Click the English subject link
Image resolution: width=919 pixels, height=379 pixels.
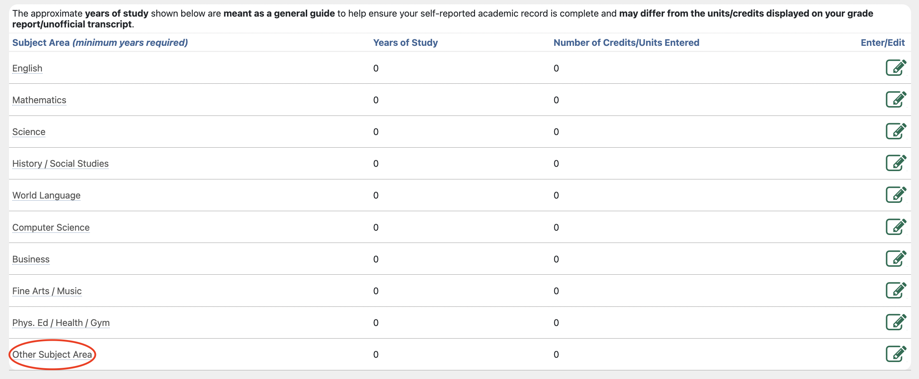[x=27, y=68]
